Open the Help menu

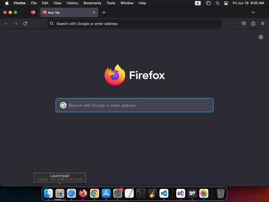click(142, 3)
